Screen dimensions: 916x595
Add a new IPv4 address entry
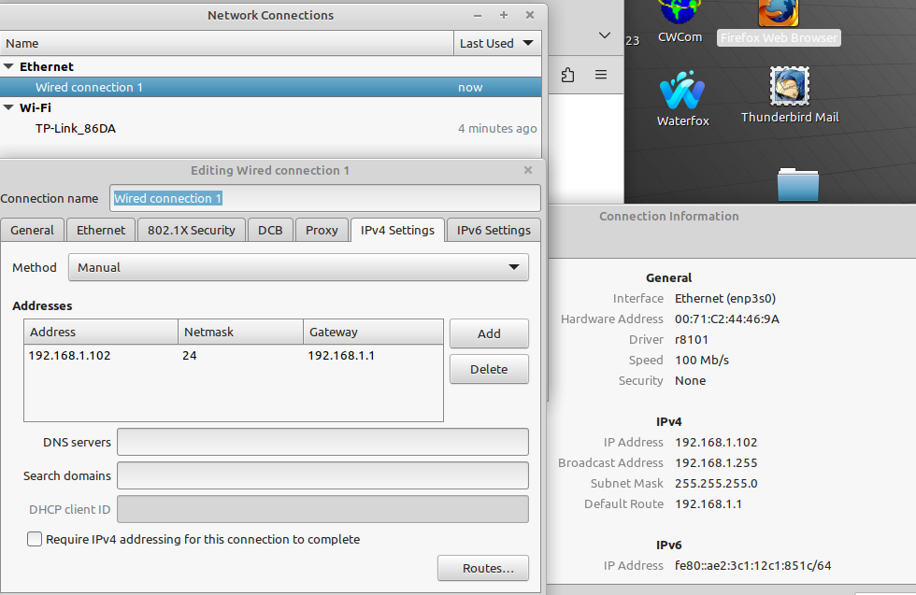coord(489,333)
